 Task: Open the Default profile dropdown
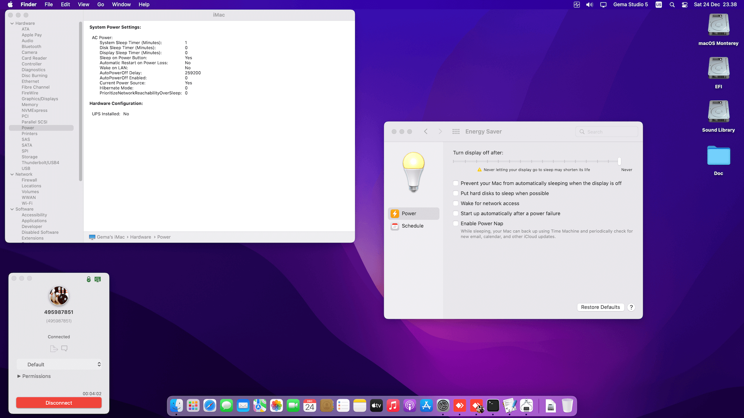click(x=59, y=365)
